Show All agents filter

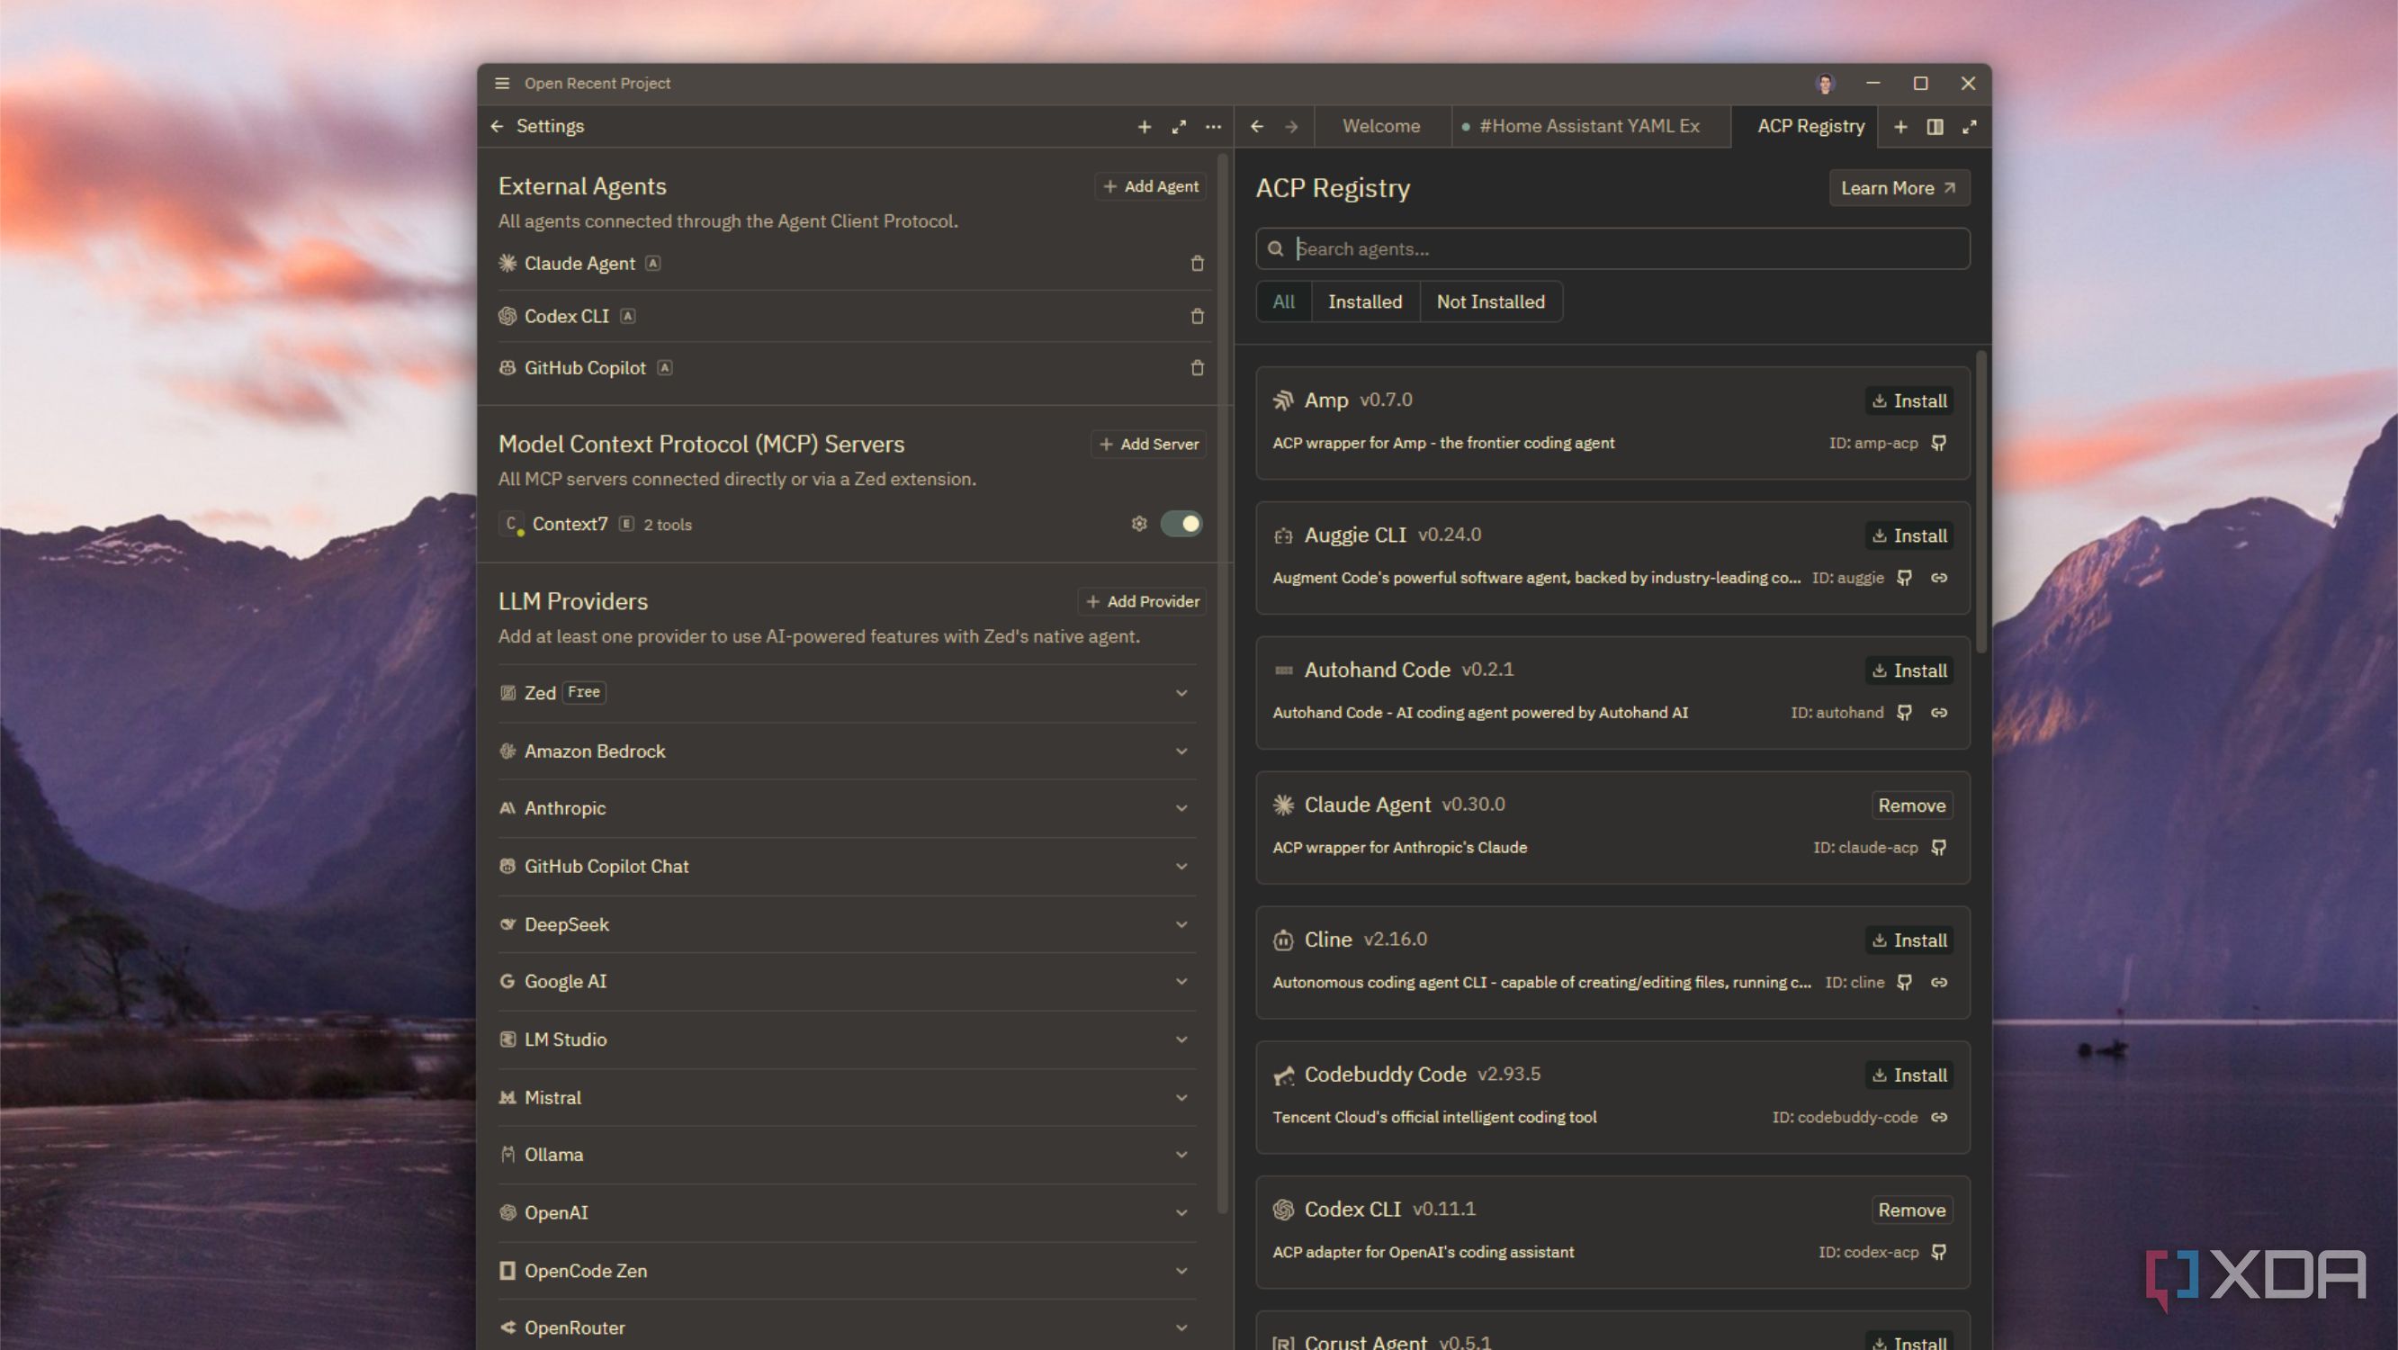(x=1284, y=301)
